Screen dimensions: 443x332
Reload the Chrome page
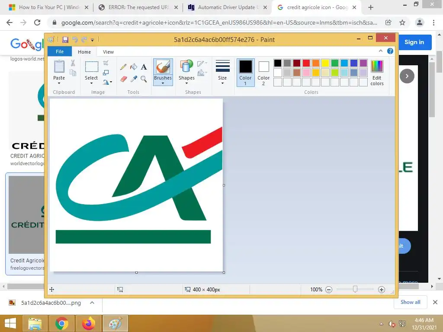pos(37,22)
